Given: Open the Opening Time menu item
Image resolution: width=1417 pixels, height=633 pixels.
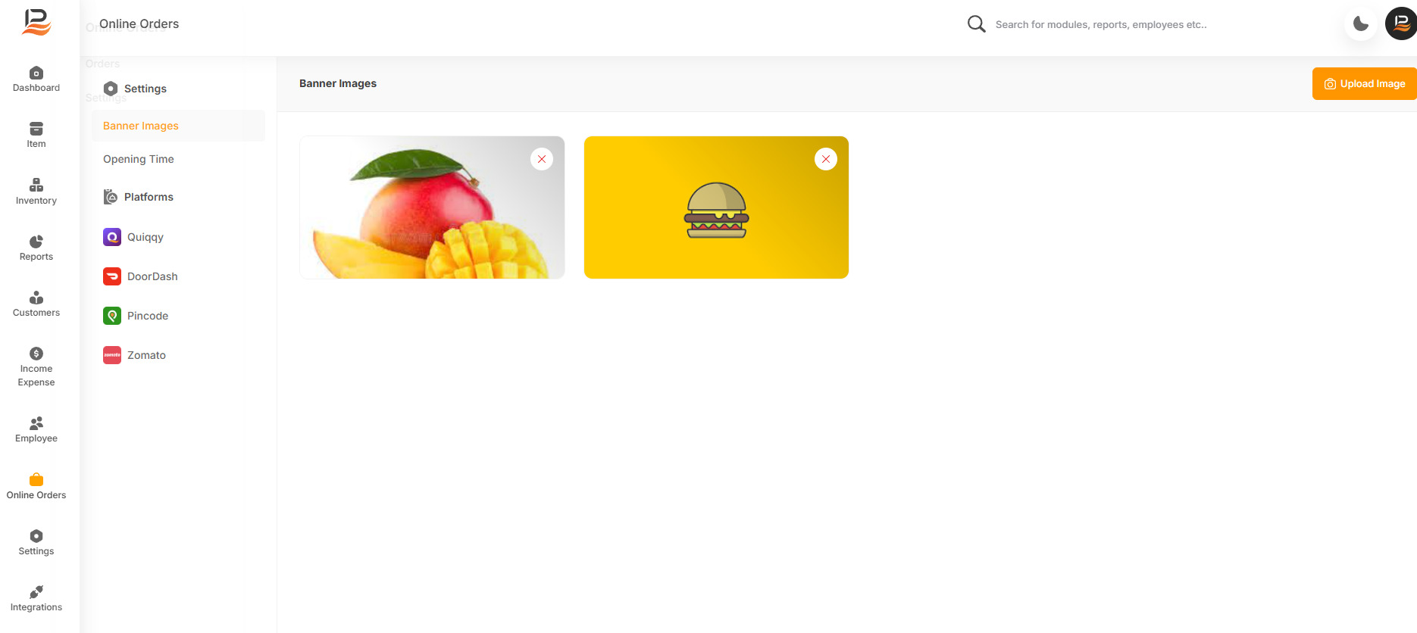Looking at the screenshot, I should pos(139,159).
